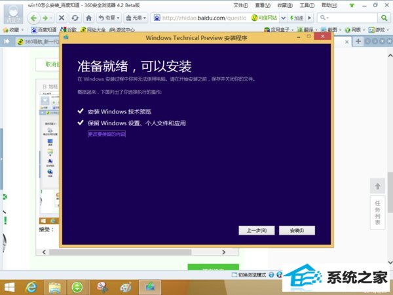Toggle the 安装 Windows 技术预览 checkmark

coord(80,112)
